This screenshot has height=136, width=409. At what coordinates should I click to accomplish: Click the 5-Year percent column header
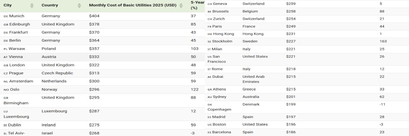197,5
